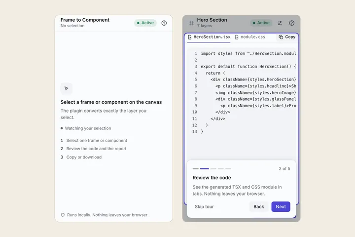Viewport: 355px width, 237px height.
Task: Click step 'Review the code and the report'
Action: pos(96,149)
